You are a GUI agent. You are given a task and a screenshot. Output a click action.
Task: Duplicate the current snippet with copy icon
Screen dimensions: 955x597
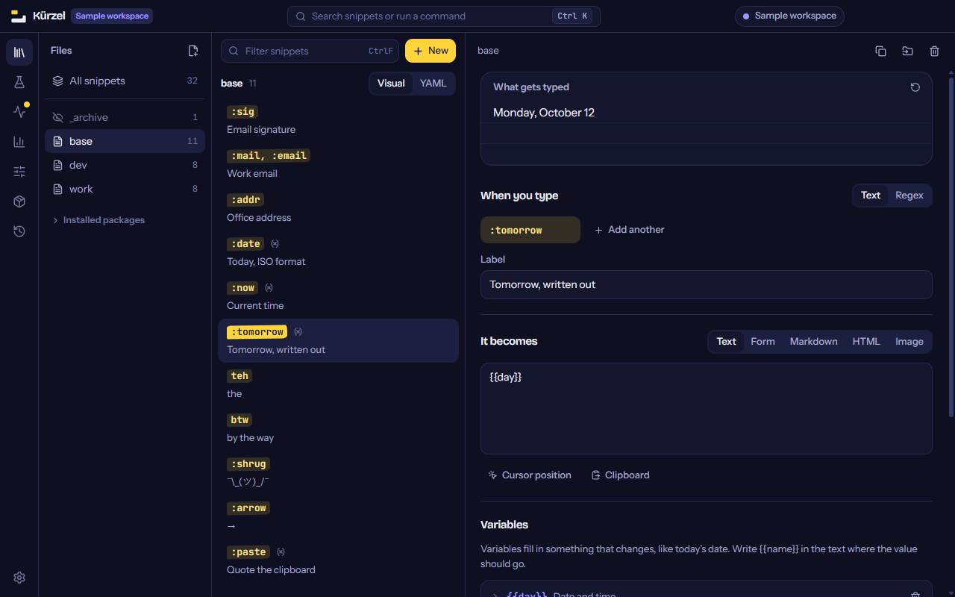(x=880, y=51)
